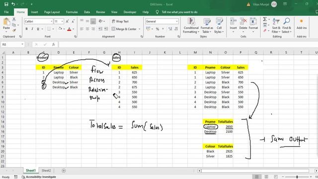Click the Delete cells button
Image resolution: width=318 pixels, height=179 pixels.
(243, 25)
